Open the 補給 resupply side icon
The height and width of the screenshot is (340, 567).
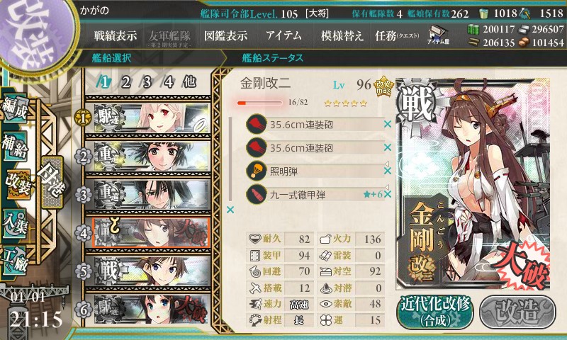click(x=15, y=147)
